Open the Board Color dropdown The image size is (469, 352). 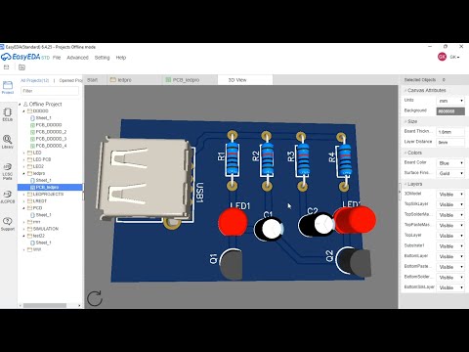coord(450,163)
